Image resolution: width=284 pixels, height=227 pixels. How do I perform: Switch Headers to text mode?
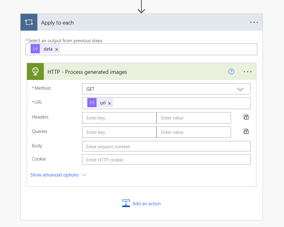point(246,117)
